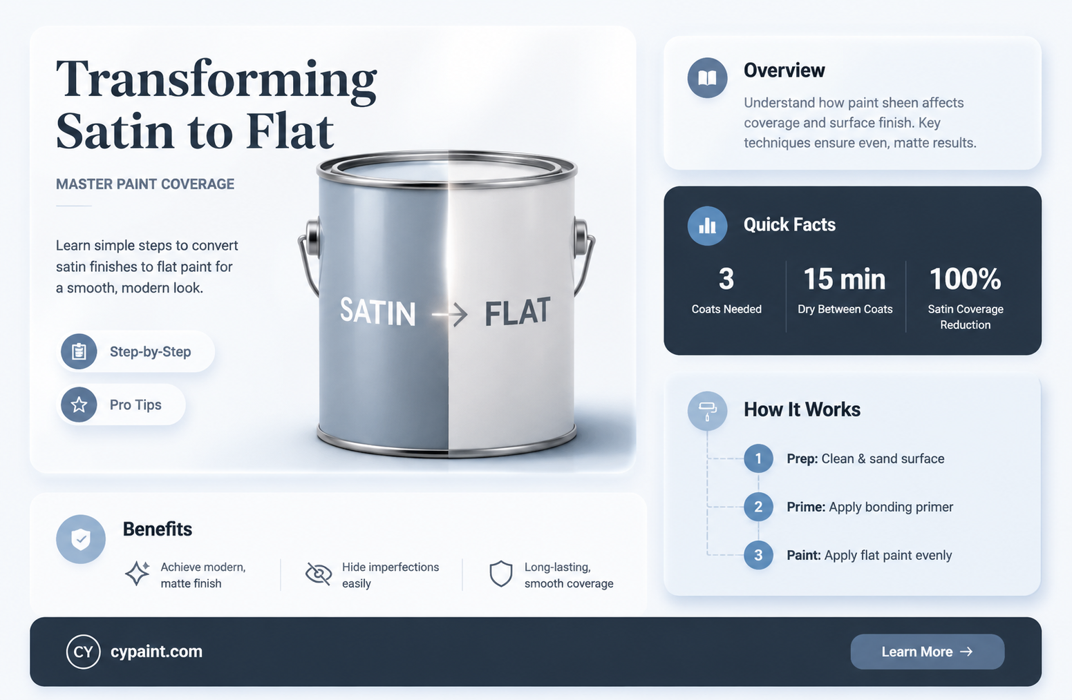The height and width of the screenshot is (700, 1072).
Task: Click the Learn More button
Action: [927, 652]
